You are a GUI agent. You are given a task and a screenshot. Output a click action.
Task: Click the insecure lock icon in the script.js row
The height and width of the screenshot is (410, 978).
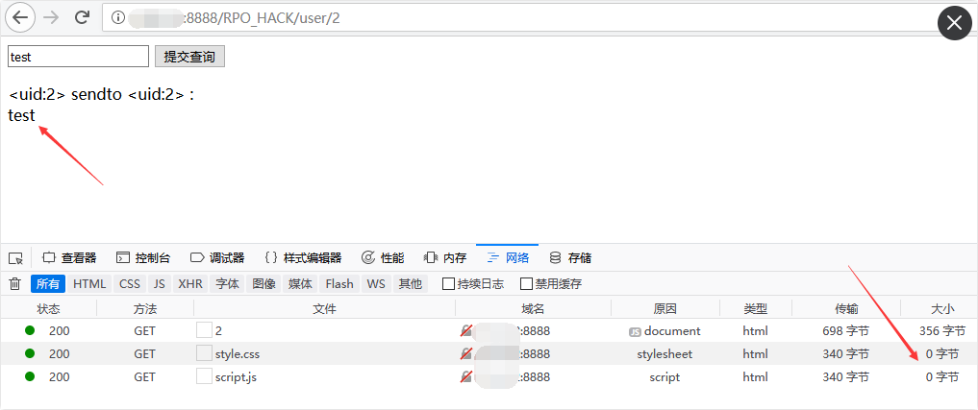tap(466, 377)
